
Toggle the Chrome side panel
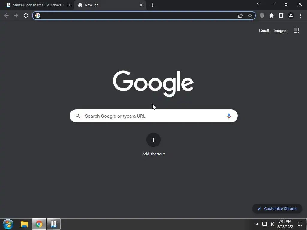pyautogui.click(x=281, y=16)
